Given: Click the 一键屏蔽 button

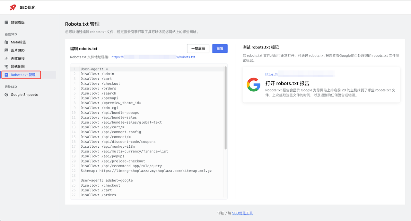Looking at the screenshot, I should [x=198, y=48].
